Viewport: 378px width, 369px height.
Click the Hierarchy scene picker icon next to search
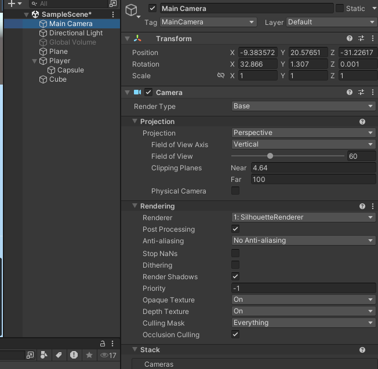(x=112, y=3)
